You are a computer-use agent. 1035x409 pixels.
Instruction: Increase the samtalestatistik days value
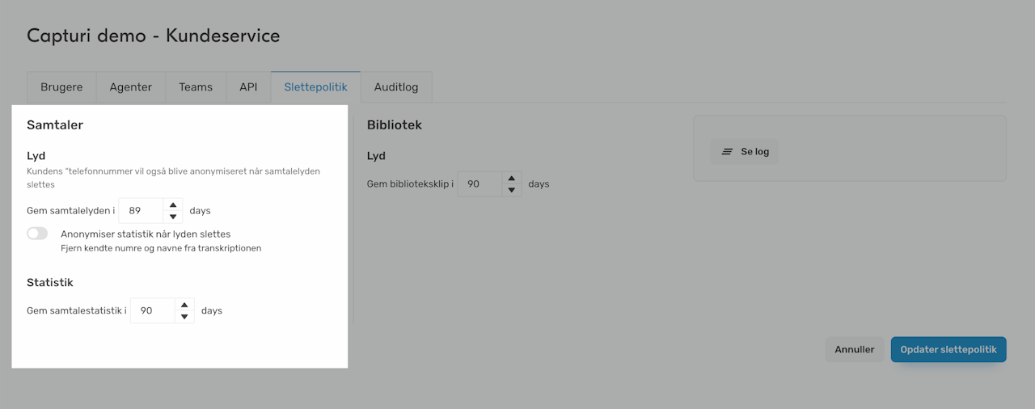[x=184, y=305]
